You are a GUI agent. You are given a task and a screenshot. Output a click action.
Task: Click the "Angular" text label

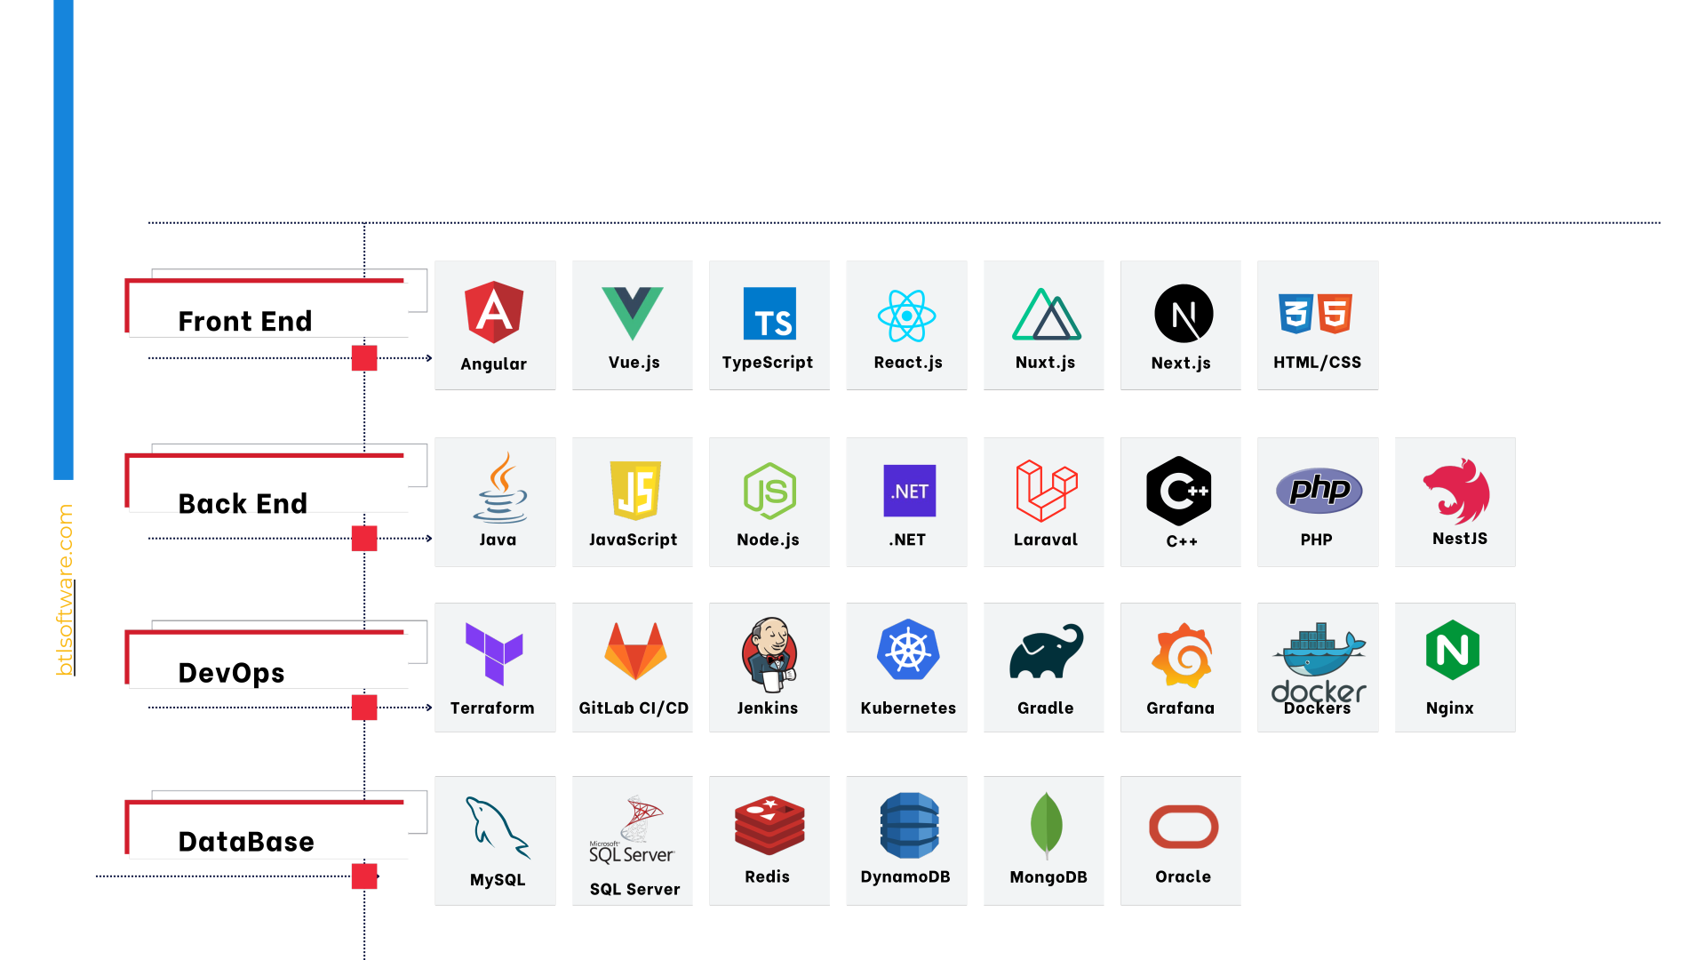(x=493, y=364)
